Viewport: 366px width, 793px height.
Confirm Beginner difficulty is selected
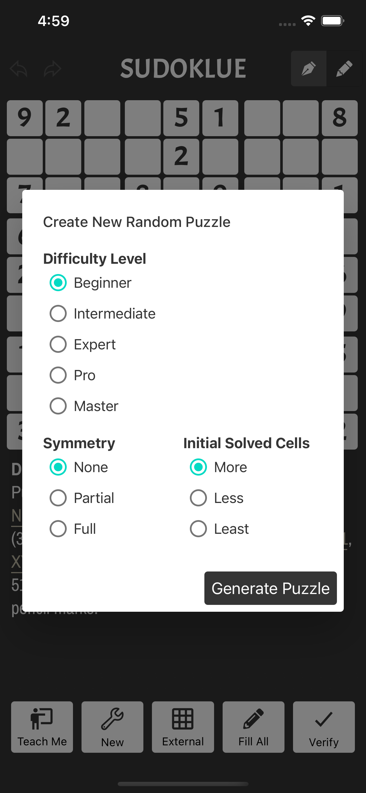(x=58, y=282)
